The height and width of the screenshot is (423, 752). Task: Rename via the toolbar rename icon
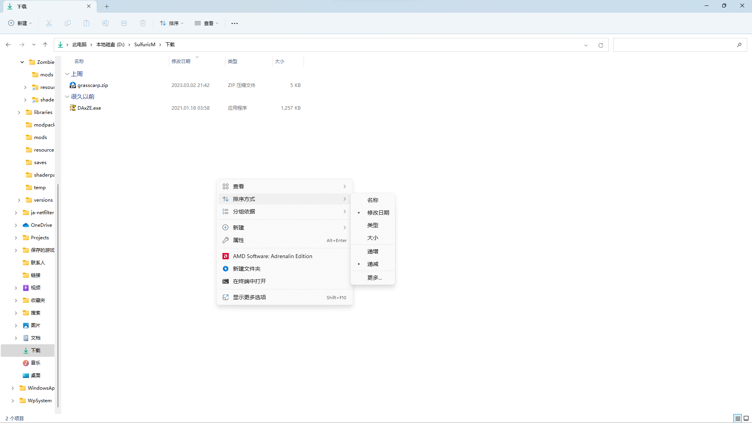[105, 23]
